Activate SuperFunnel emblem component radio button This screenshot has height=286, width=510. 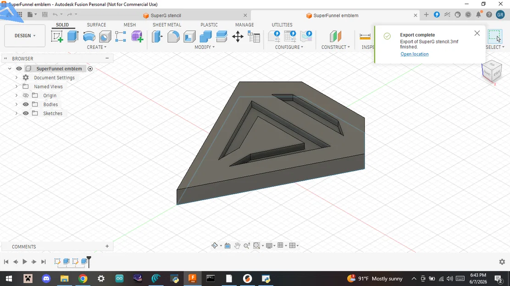[90, 69]
